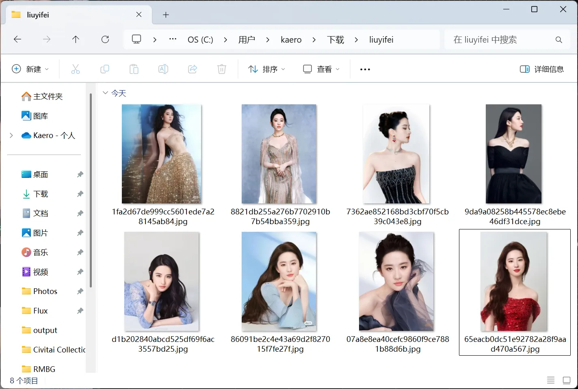The width and height of the screenshot is (578, 389).
Task: Switch to details list view icon
Action: (x=551, y=380)
